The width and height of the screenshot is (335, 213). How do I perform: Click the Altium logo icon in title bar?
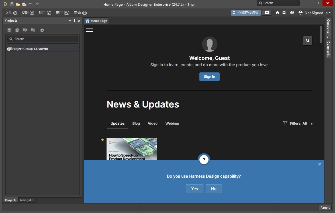click(5, 4)
